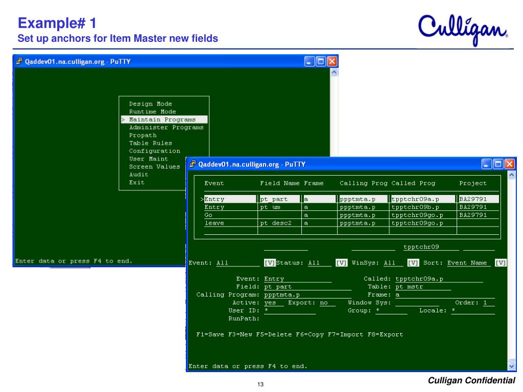523x392 pixels.
Task: Click scroll-down arrow in front PuTTY window
Action: coord(512,365)
